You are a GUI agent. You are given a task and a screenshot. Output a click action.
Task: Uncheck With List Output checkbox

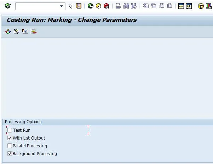coord(10,138)
